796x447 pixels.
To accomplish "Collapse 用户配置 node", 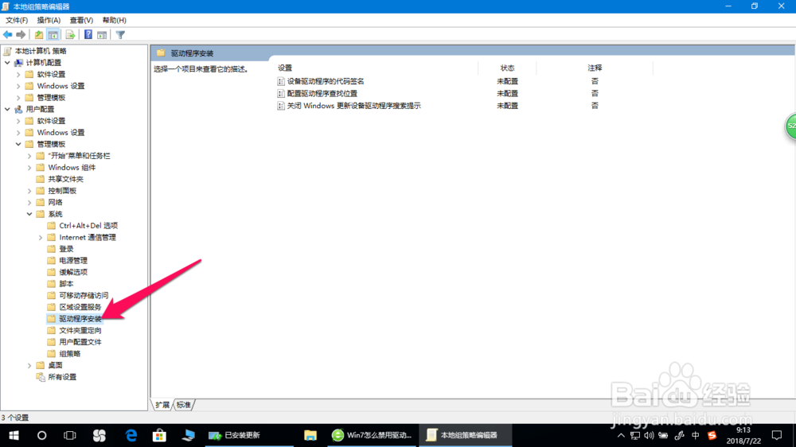I will [8, 109].
